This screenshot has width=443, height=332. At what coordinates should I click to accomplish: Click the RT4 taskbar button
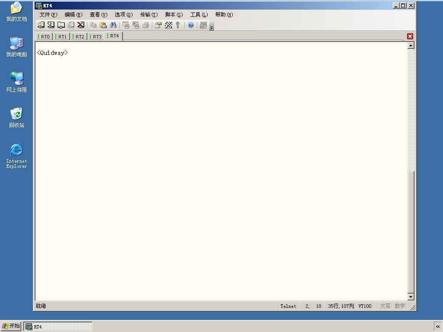coord(58,327)
